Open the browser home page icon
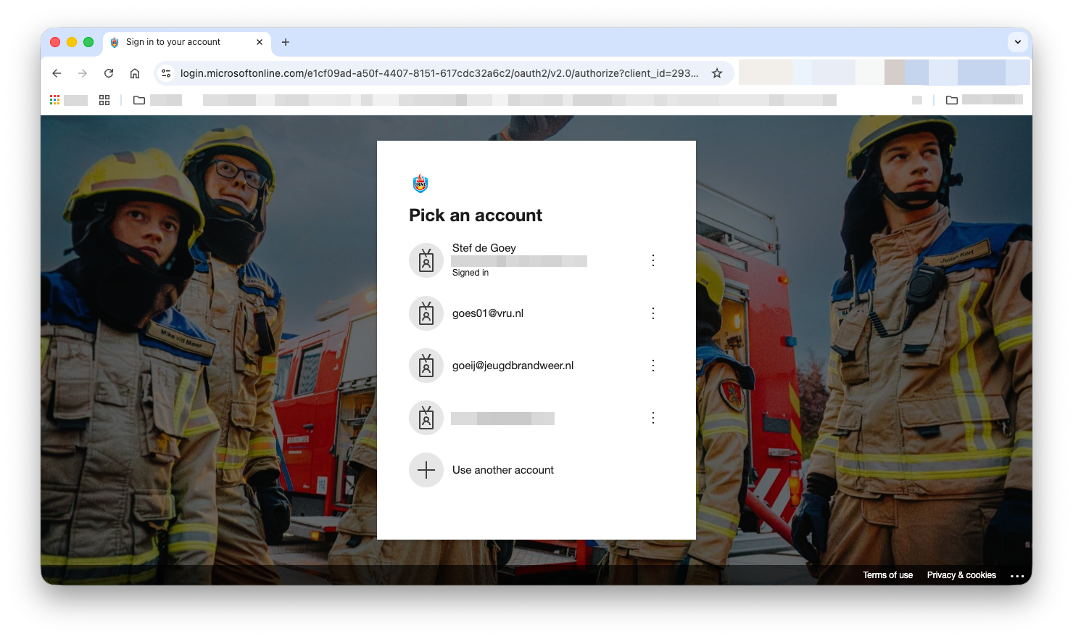This screenshot has width=1073, height=639. pos(135,73)
